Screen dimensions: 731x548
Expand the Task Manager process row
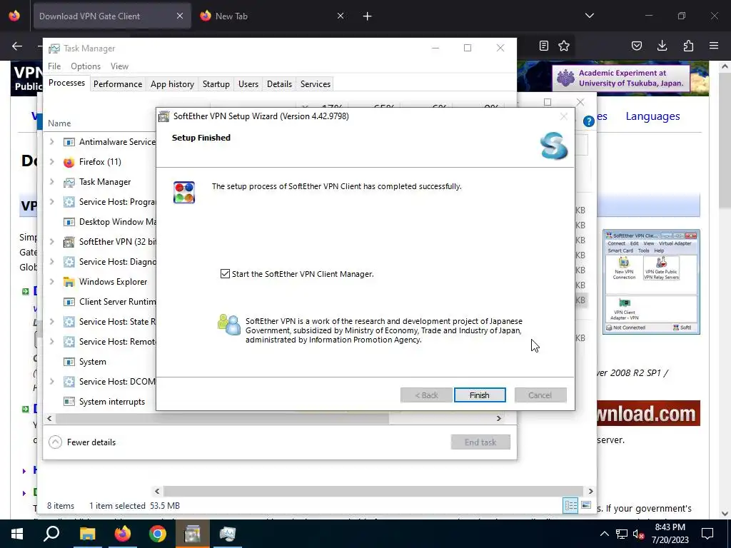[51, 182]
